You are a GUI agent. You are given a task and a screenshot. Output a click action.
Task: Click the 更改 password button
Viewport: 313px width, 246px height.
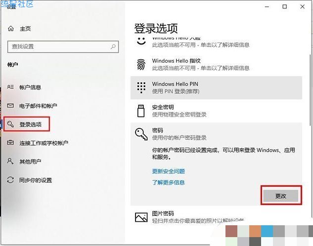click(x=281, y=196)
